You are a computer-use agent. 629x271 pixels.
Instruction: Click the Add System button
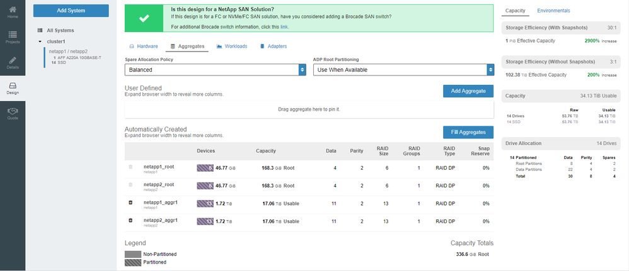click(x=71, y=11)
